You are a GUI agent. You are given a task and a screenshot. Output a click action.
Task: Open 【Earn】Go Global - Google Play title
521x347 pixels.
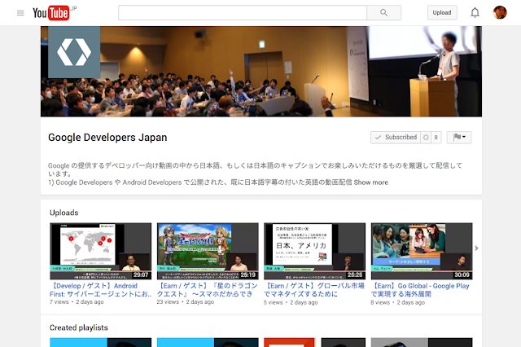420,290
